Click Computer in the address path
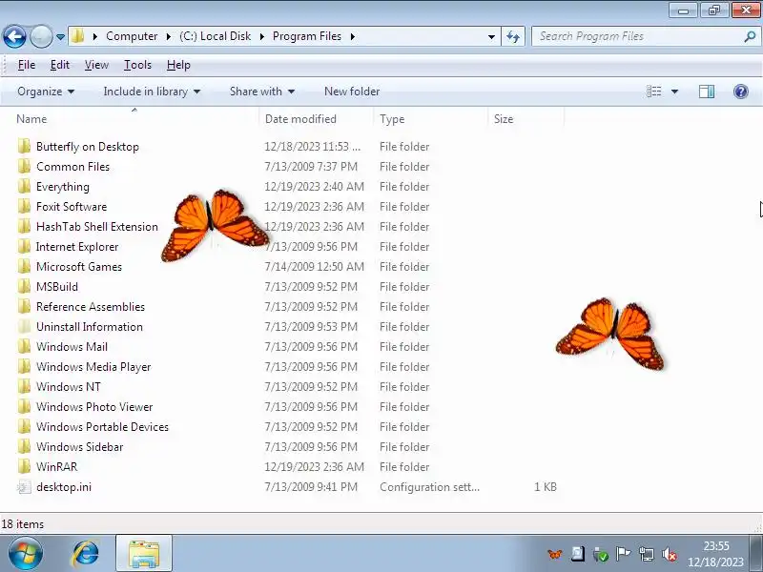Image resolution: width=763 pixels, height=572 pixels. 132,36
